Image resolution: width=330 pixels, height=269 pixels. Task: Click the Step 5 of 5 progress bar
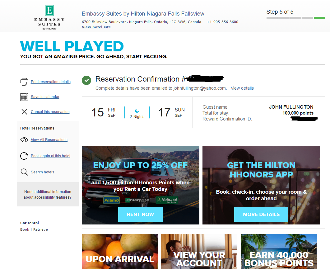(296, 18)
